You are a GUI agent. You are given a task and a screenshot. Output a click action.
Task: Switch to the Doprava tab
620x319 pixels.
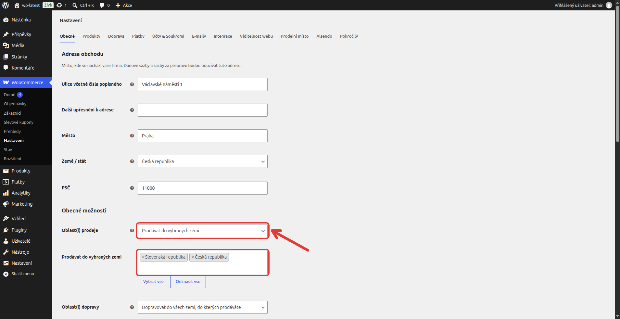click(x=116, y=36)
